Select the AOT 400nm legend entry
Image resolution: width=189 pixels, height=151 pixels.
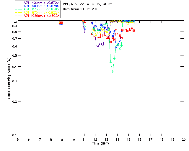(38, 3)
